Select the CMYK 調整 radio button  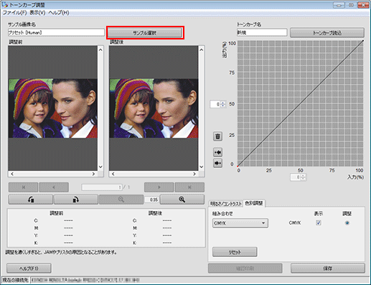click(x=347, y=223)
